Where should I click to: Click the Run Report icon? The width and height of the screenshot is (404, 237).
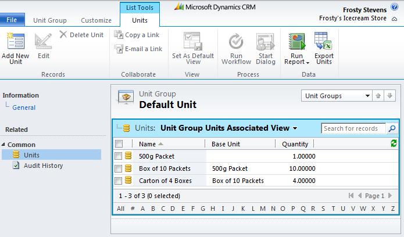pos(297,41)
